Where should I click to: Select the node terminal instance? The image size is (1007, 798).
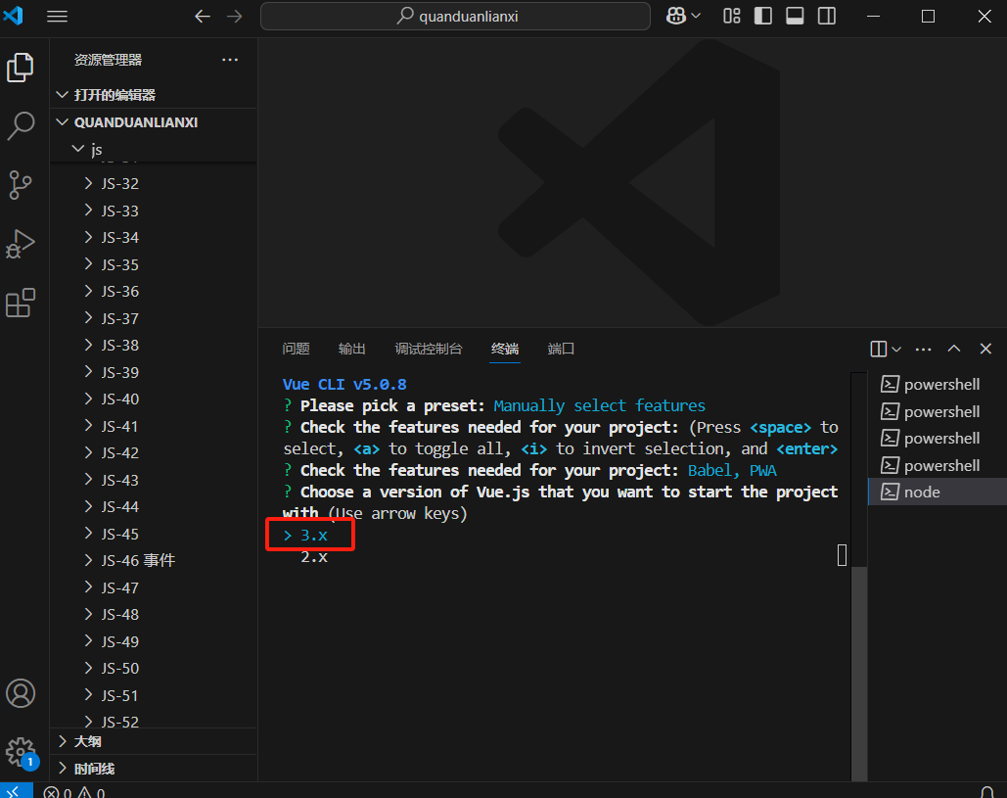[937, 493]
